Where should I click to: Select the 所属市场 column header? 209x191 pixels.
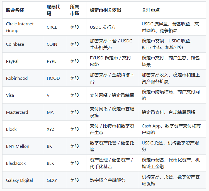pyautogui.click(x=76, y=10)
